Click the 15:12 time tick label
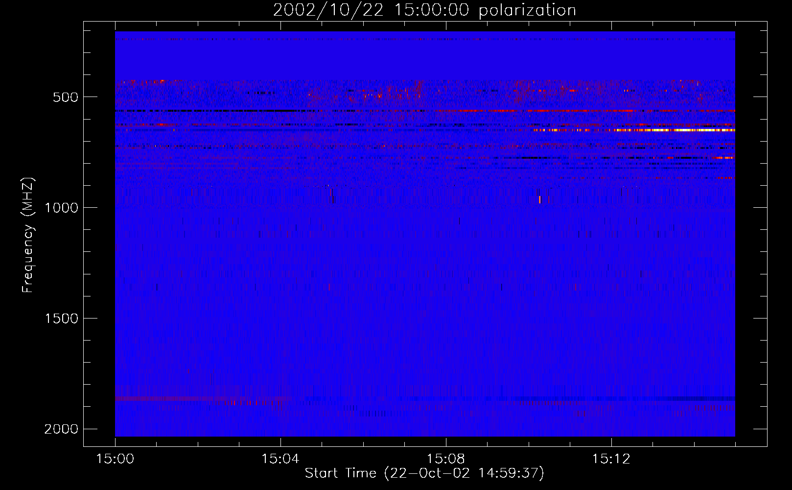 coord(611,459)
